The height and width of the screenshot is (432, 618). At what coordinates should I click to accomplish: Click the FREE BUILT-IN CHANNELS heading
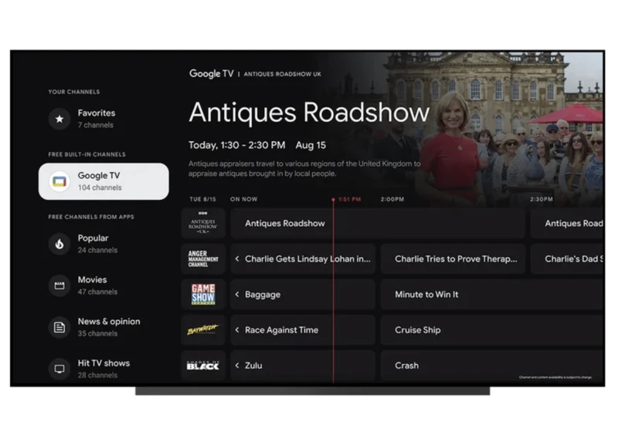pyautogui.click(x=87, y=154)
